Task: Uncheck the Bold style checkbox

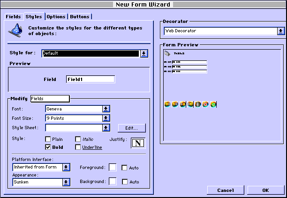Action: [x=48, y=147]
